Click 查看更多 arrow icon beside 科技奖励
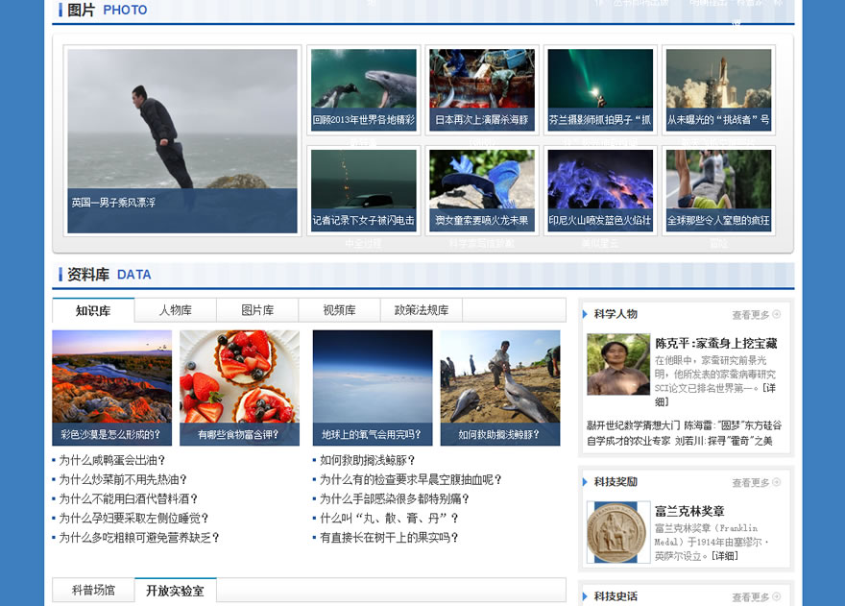The image size is (845, 606). (x=777, y=482)
